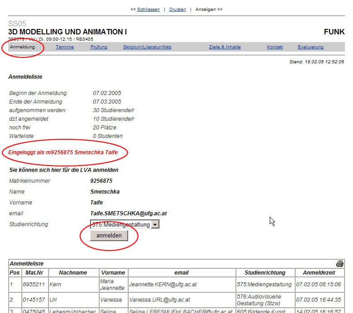The width and height of the screenshot is (353, 313).
Task: Click the Taife.SMETSCHKA@ufg.ac.at email text
Action: pyautogui.click(x=129, y=213)
